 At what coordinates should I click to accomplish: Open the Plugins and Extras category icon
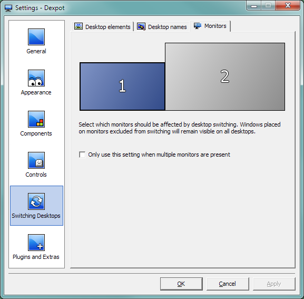point(36,243)
